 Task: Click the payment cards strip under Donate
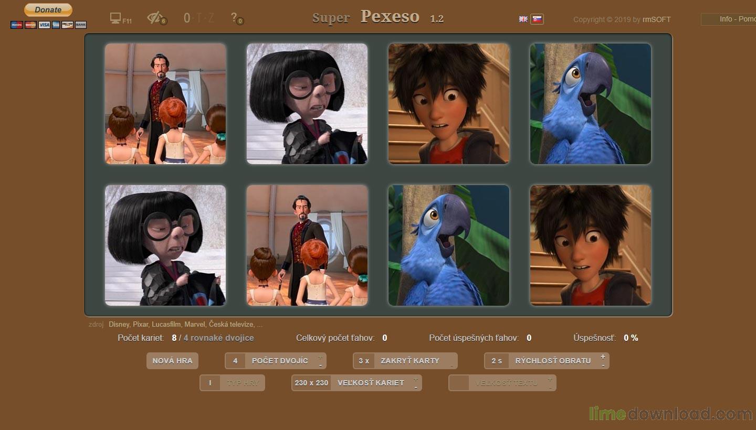[x=48, y=25]
